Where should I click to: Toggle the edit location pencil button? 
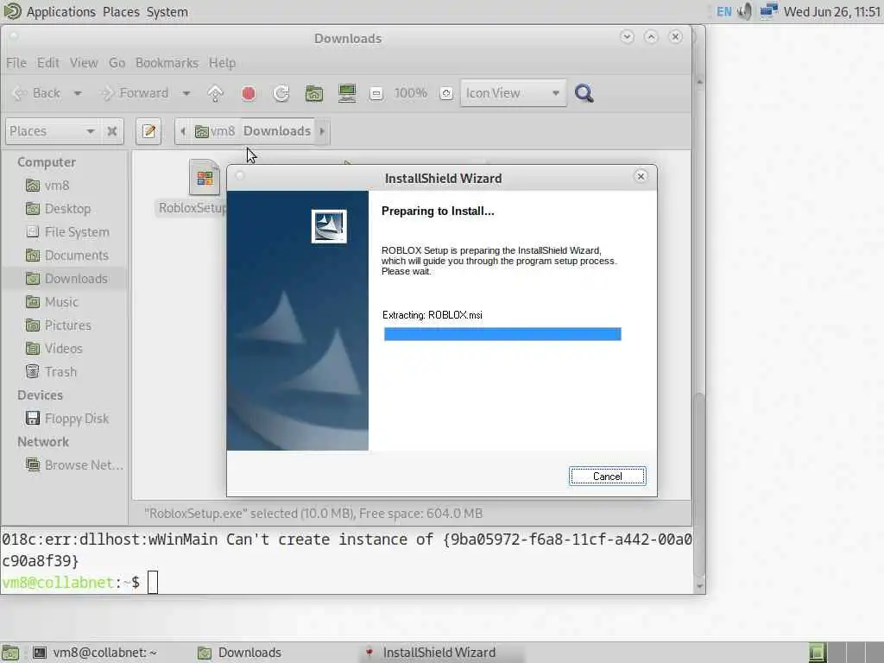point(148,131)
